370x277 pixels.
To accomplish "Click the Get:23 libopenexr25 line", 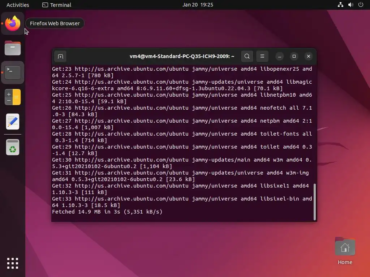I will (x=182, y=72).
